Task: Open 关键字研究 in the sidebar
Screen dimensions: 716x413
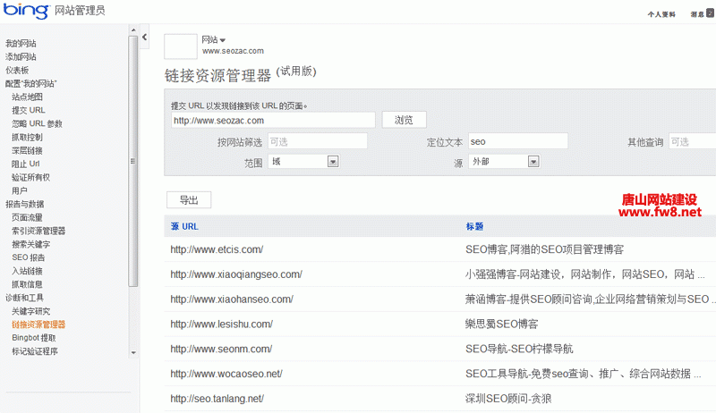Action: [x=30, y=311]
